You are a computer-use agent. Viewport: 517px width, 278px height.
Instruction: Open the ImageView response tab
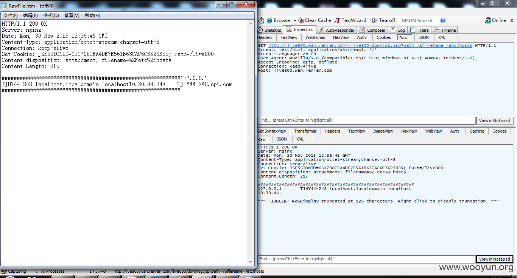click(383, 131)
